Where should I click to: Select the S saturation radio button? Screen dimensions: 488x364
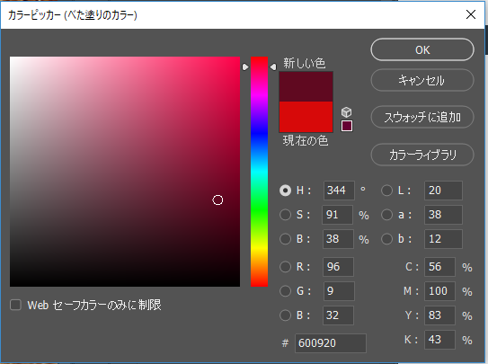tap(285, 215)
